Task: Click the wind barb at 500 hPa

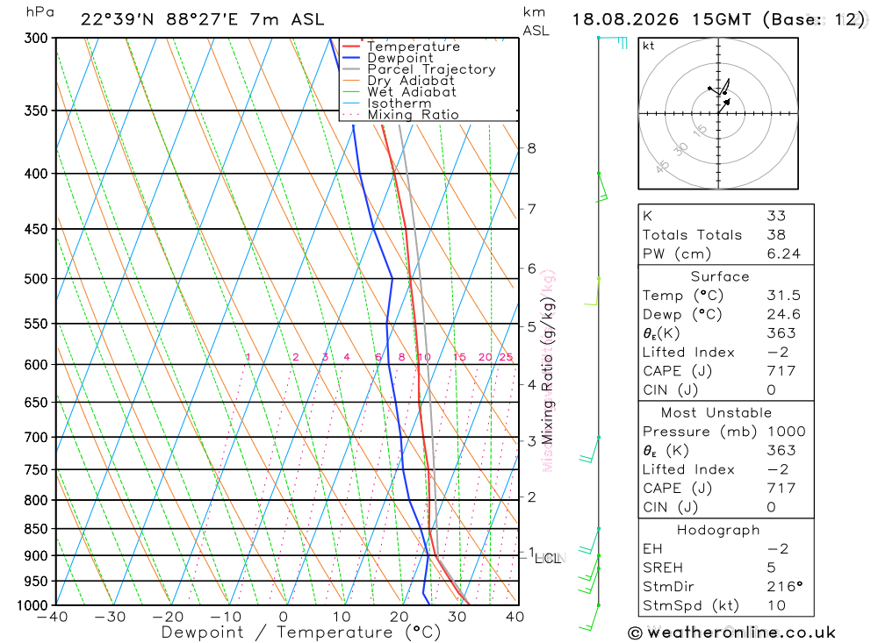Action: click(x=593, y=291)
